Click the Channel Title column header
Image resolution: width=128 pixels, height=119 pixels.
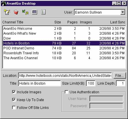click(13, 22)
